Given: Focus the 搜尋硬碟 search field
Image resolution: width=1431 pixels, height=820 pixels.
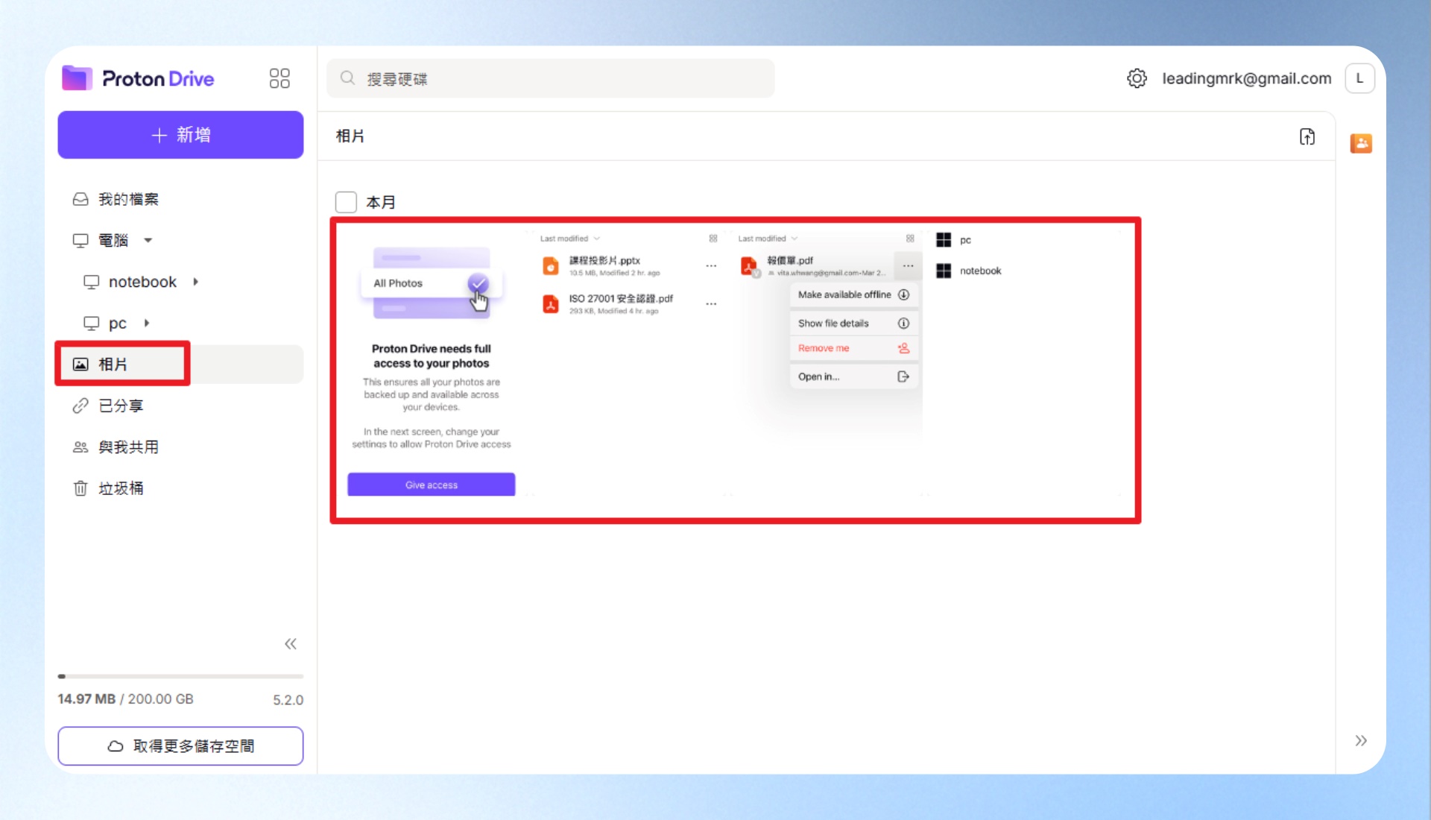Looking at the screenshot, I should point(550,78).
